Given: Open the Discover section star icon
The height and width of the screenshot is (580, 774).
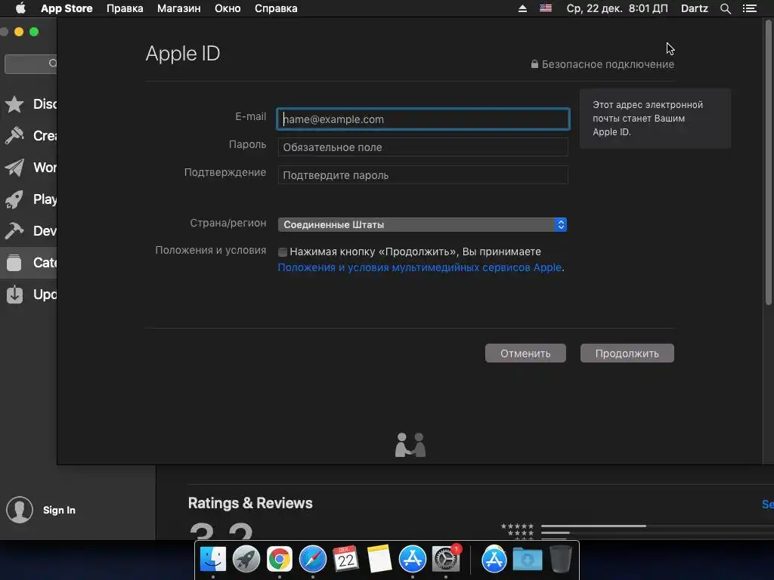Looking at the screenshot, I should click(x=14, y=104).
